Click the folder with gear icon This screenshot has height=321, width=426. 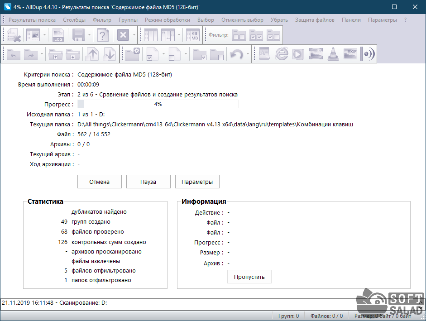[x=133, y=54]
